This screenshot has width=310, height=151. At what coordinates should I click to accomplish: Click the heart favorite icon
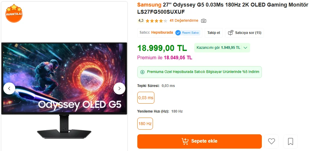[271, 141]
